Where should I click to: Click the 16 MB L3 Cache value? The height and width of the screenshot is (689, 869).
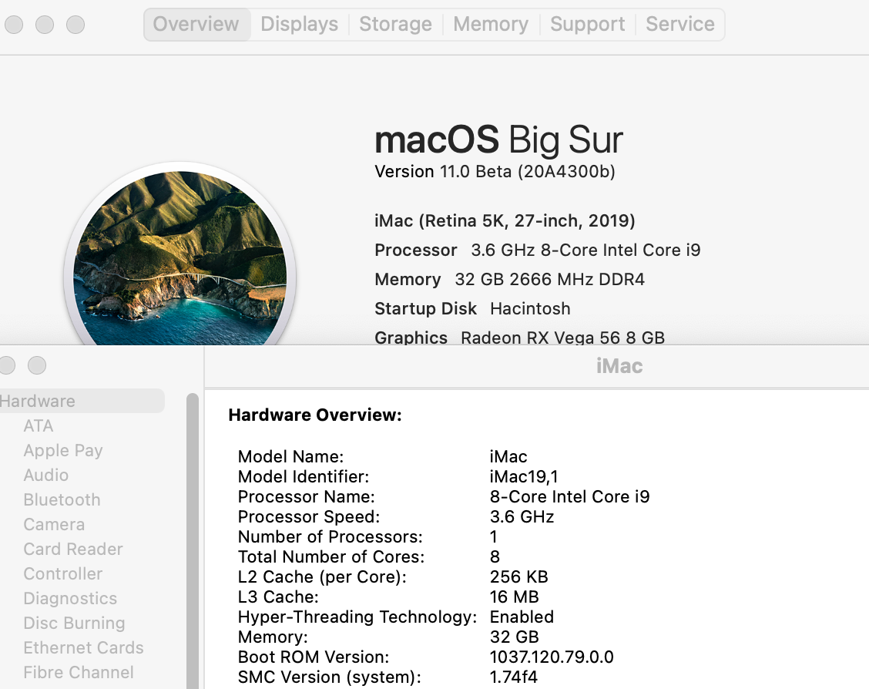tap(515, 597)
